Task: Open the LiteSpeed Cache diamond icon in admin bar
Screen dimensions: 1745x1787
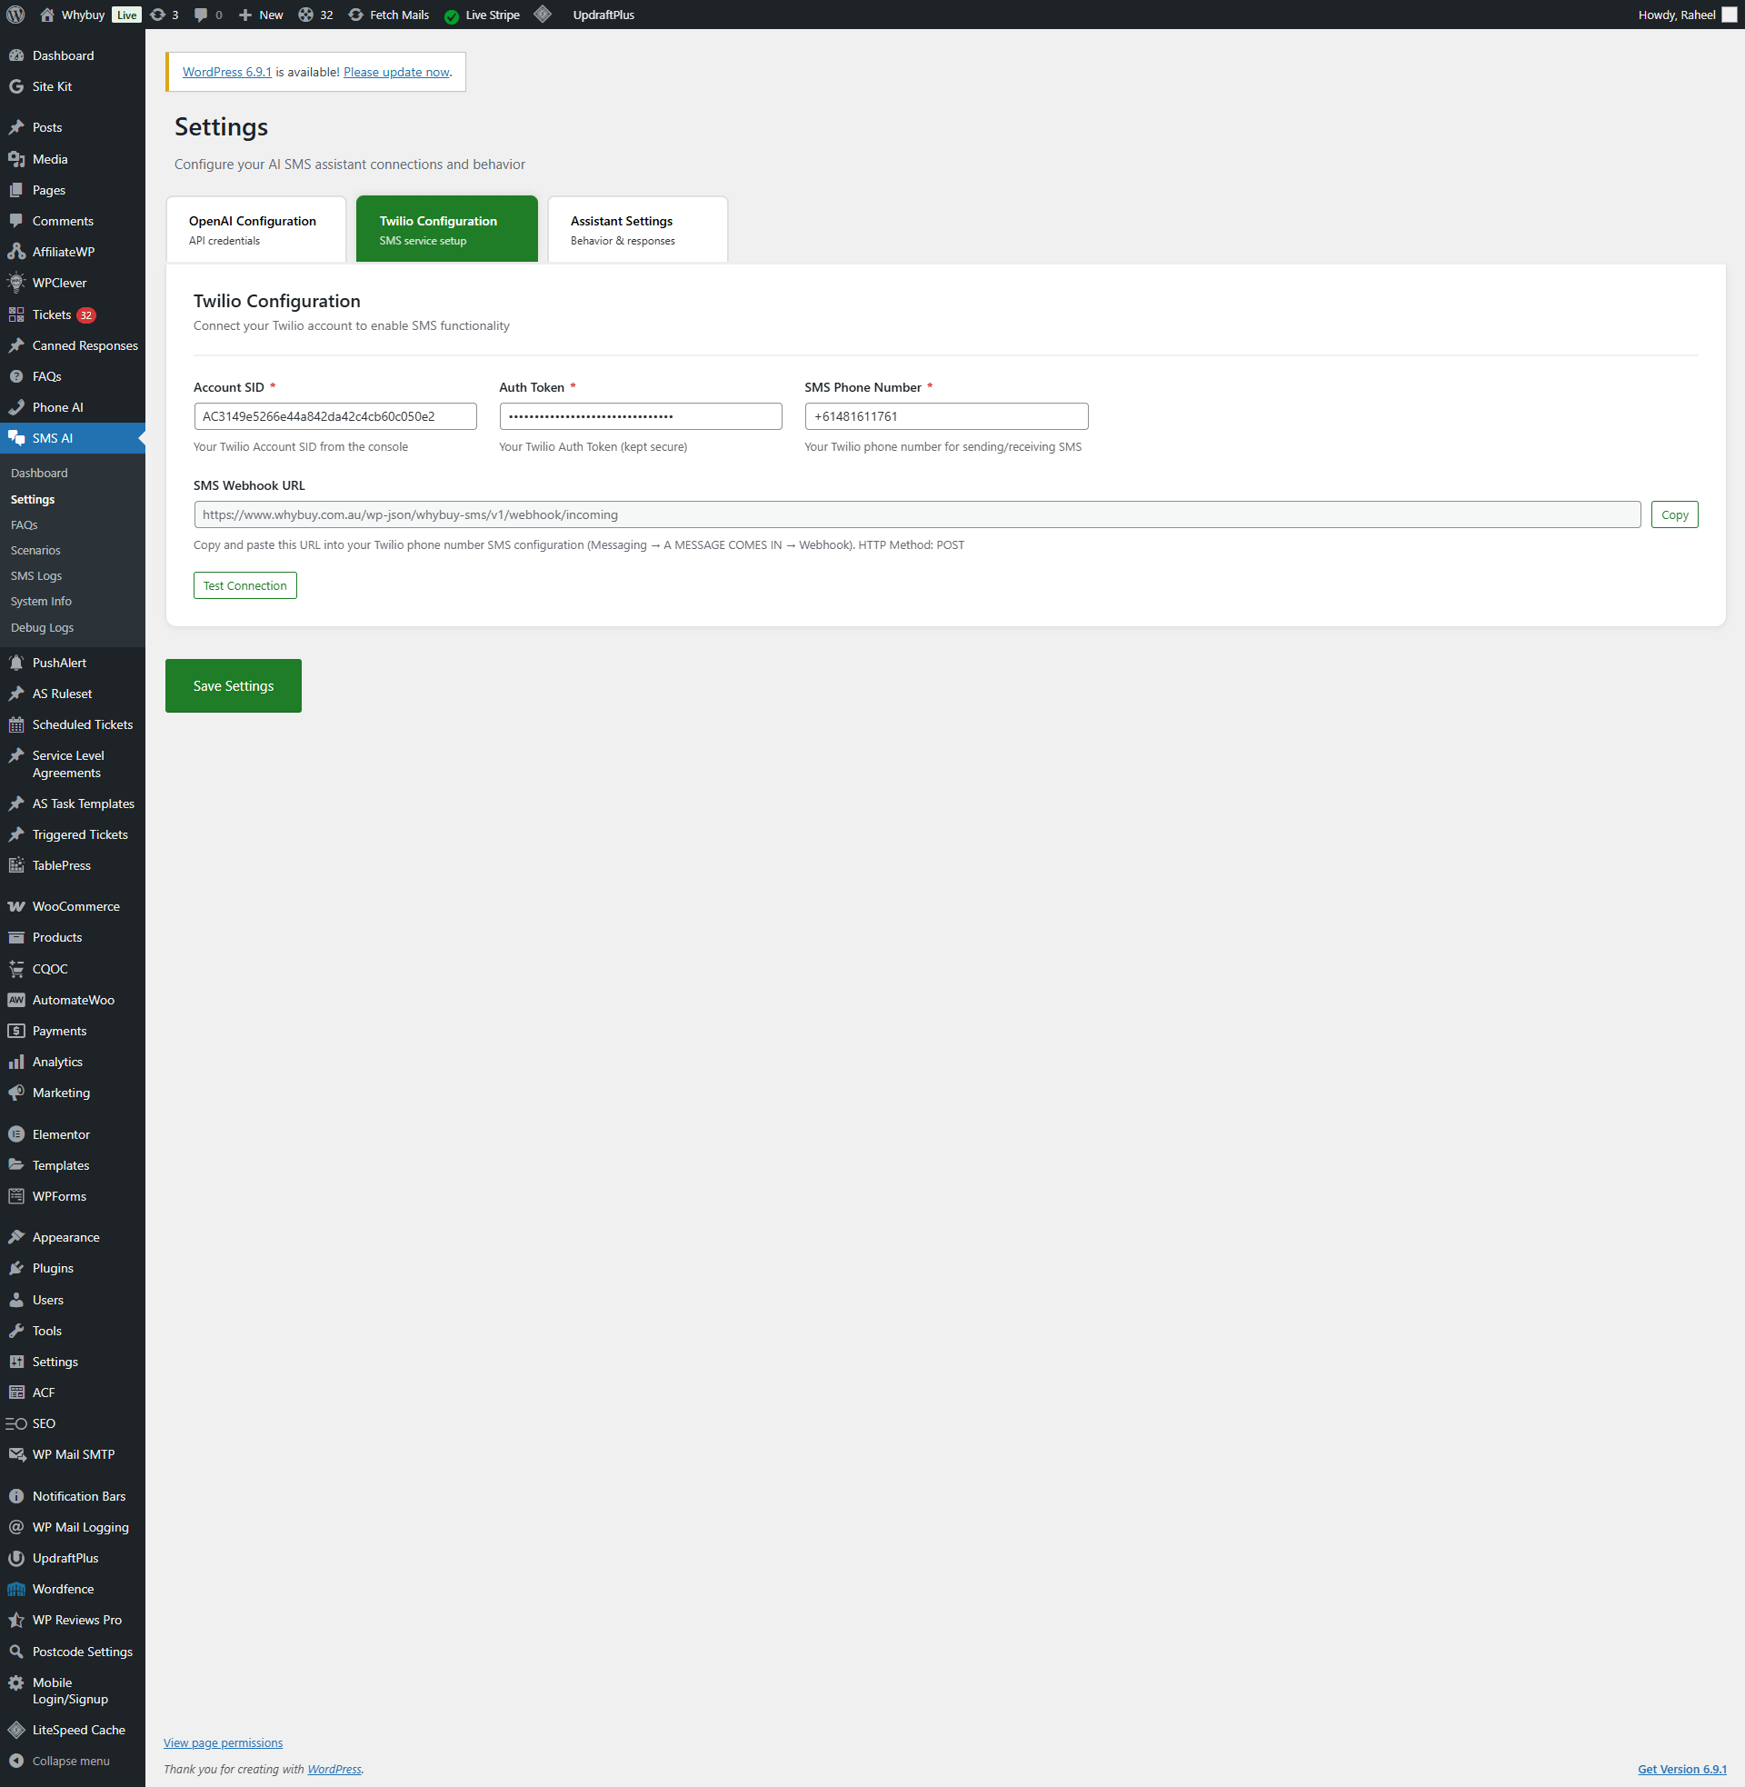Action: (543, 15)
